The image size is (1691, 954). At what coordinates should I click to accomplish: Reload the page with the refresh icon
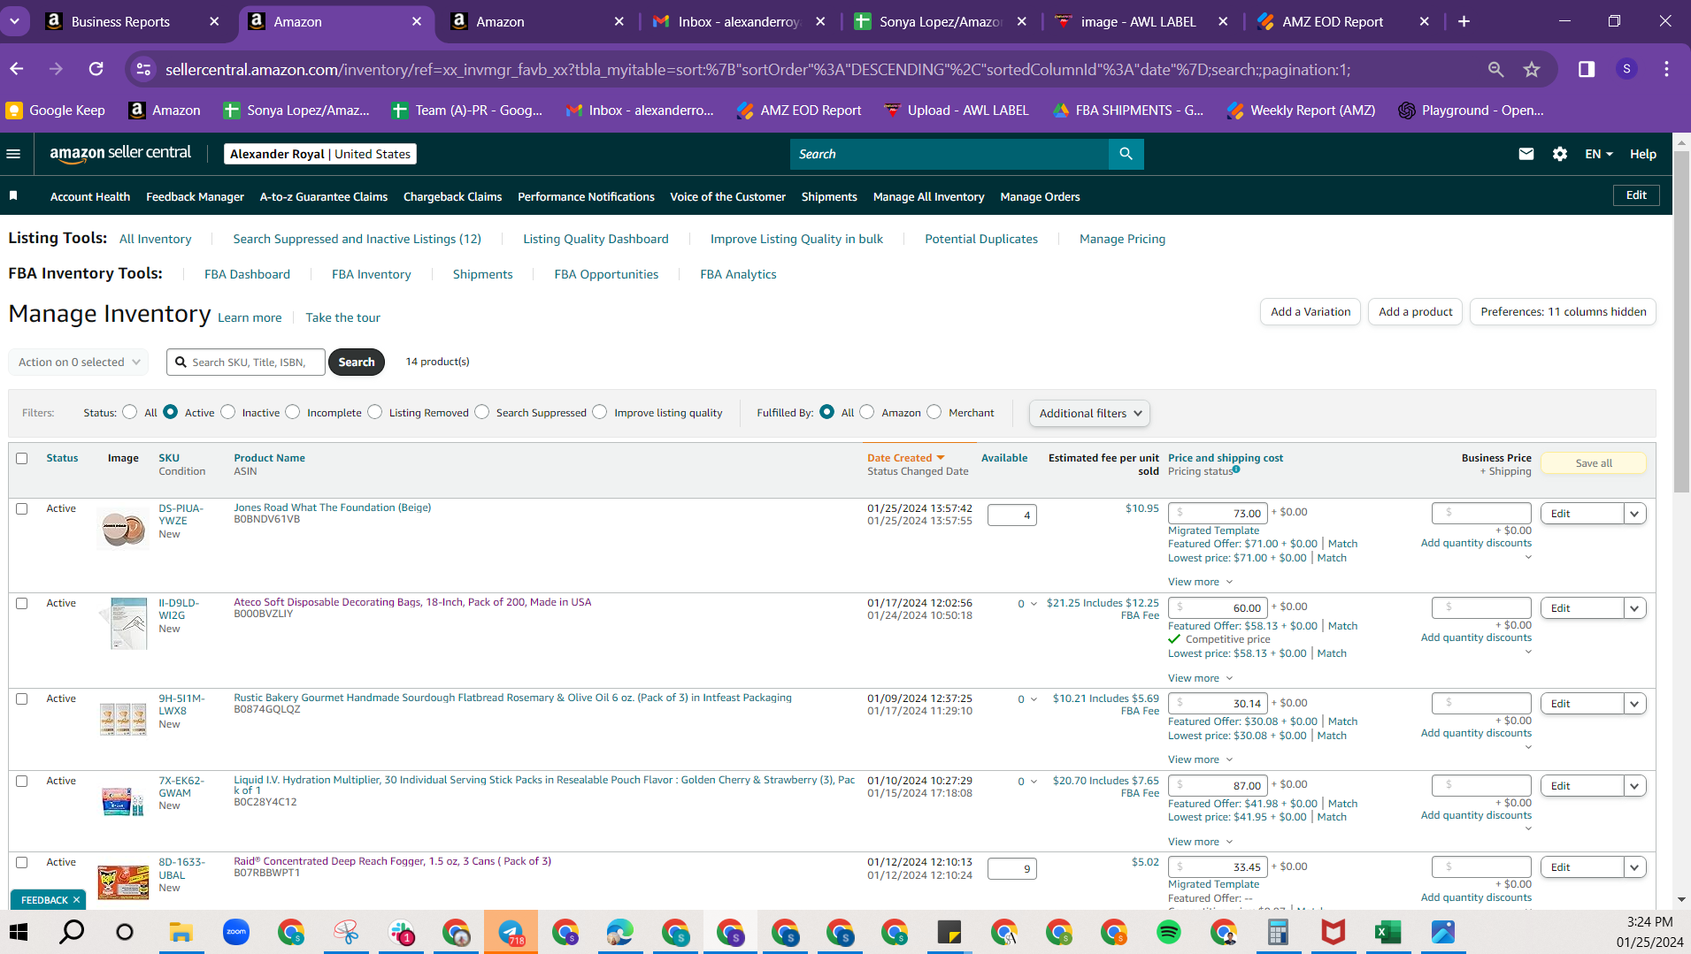(96, 69)
